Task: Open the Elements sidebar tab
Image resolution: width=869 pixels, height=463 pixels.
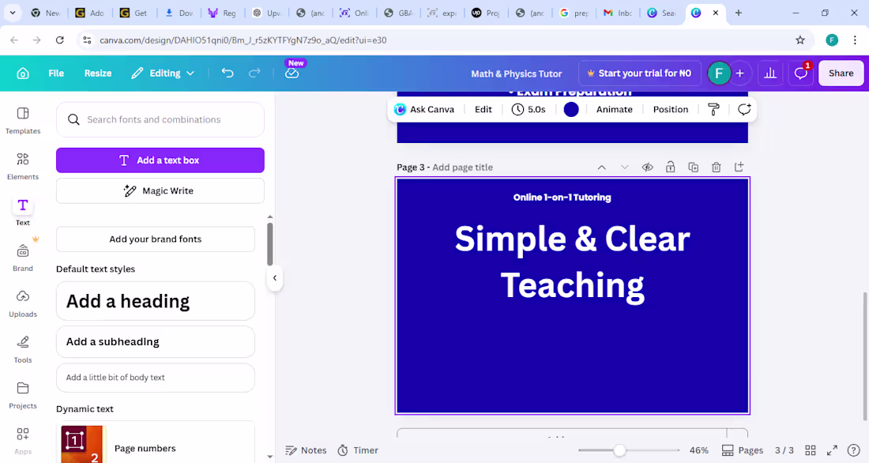Action: tap(23, 167)
